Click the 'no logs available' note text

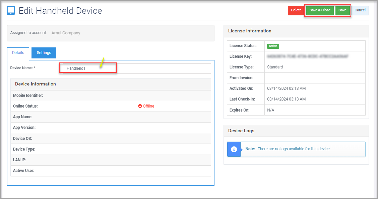(x=294, y=149)
